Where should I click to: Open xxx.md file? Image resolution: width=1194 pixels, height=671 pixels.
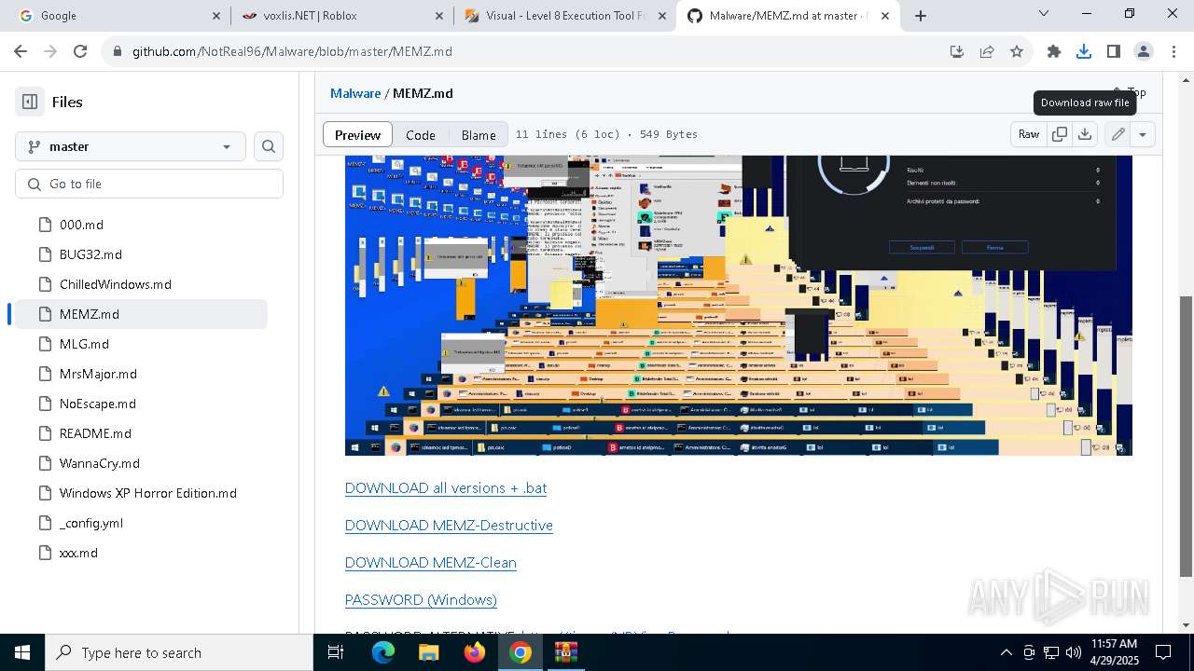pyautogui.click(x=78, y=553)
